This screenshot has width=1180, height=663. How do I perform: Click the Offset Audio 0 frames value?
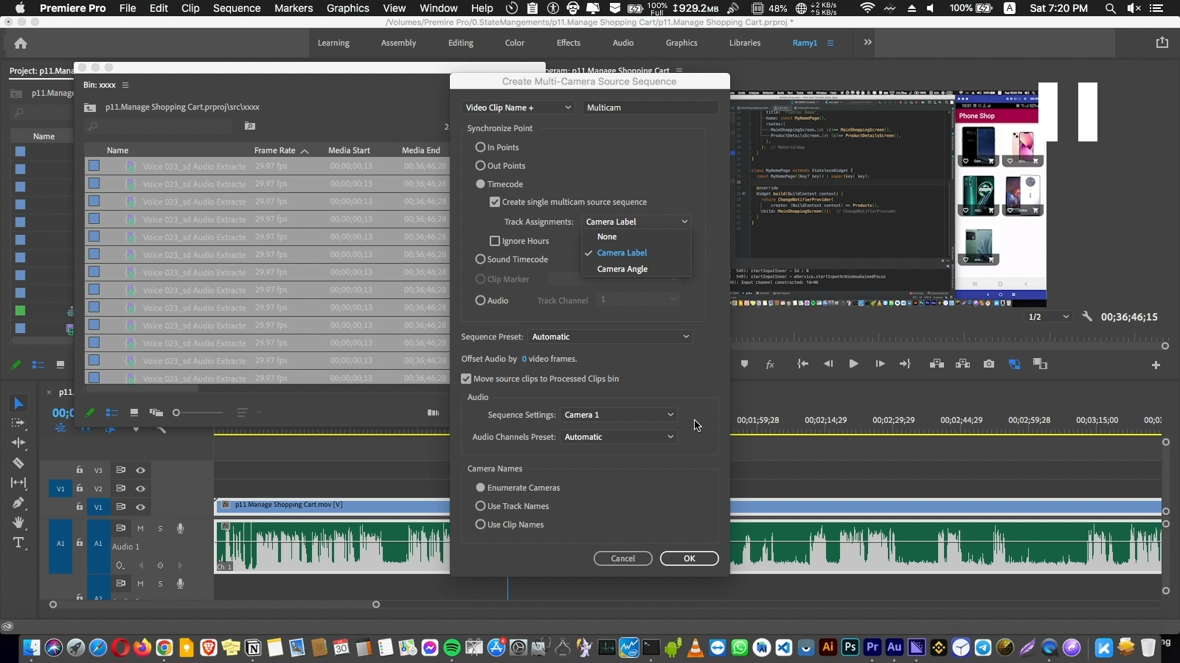pos(524,359)
